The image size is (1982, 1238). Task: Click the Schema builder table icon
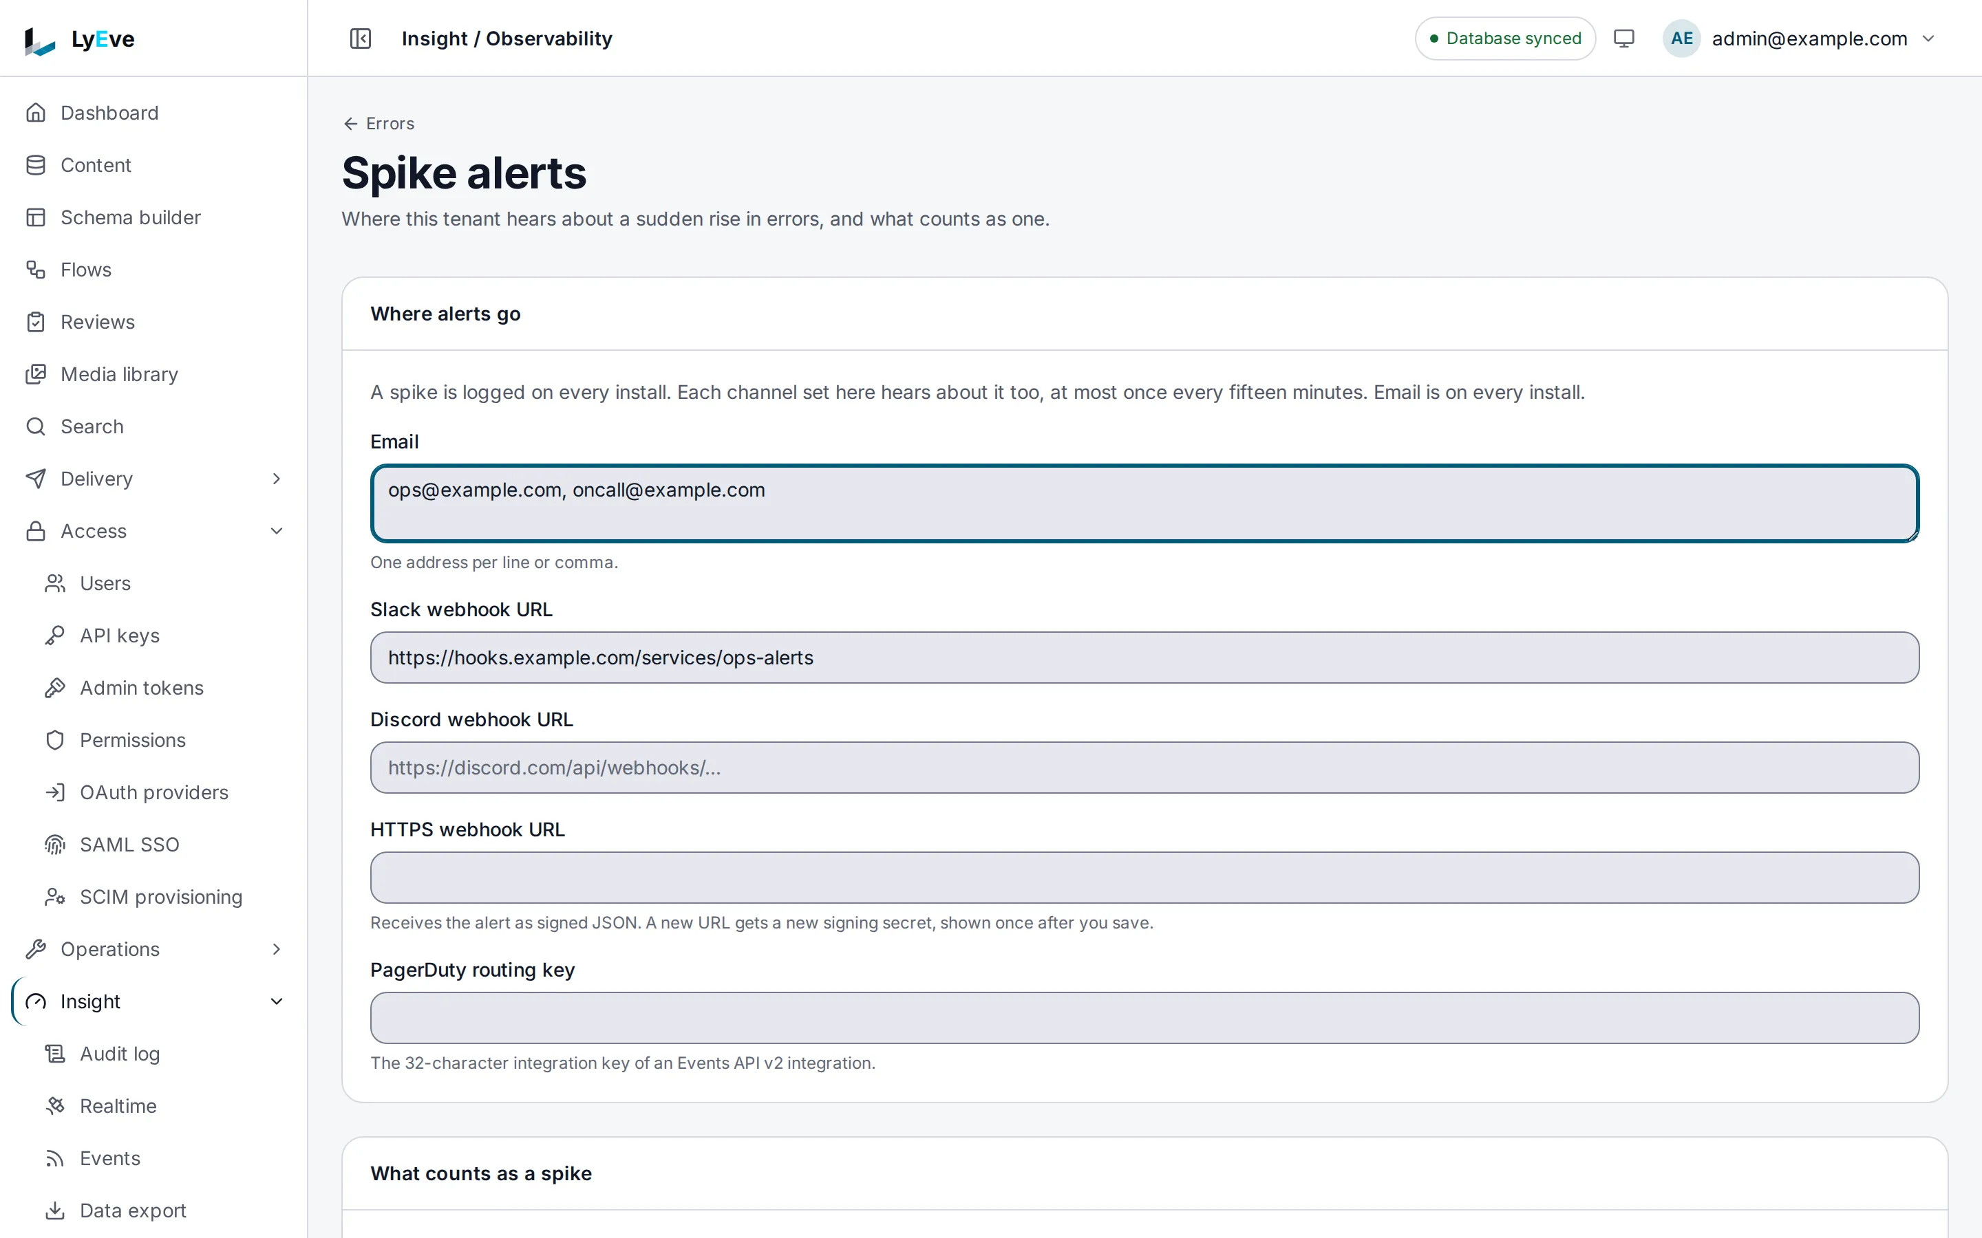[36, 218]
